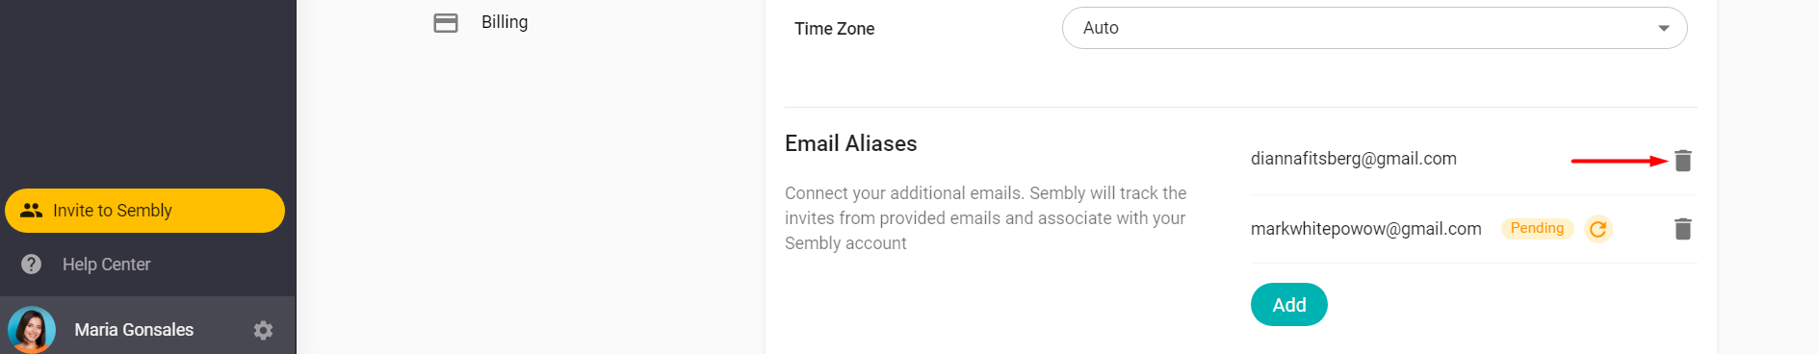Delete the diannafitsberg@gmail.com alias with its trash icon
The image size is (1818, 354).
pos(1682,161)
